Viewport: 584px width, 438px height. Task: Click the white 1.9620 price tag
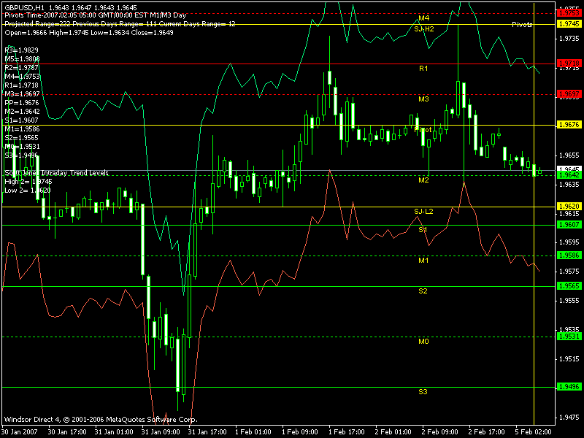[x=568, y=207]
